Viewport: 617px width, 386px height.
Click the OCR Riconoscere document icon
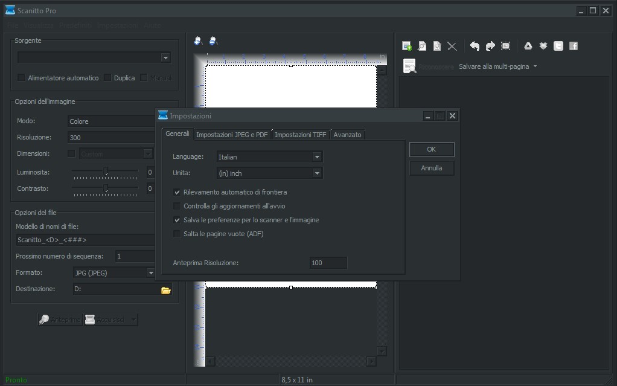(409, 66)
